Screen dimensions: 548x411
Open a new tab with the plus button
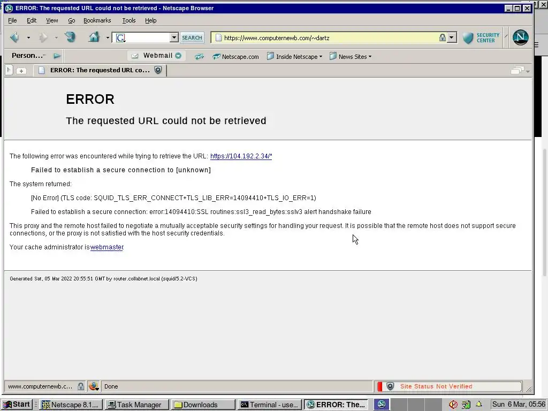[21, 71]
